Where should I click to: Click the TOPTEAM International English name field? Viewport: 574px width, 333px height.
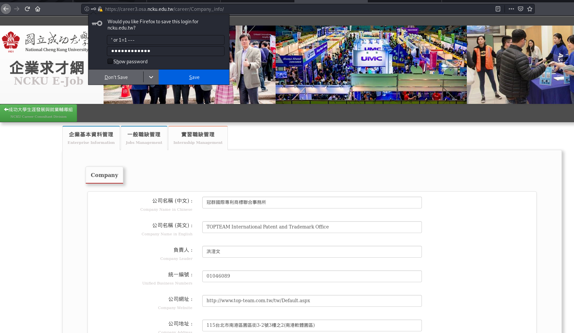(312, 227)
